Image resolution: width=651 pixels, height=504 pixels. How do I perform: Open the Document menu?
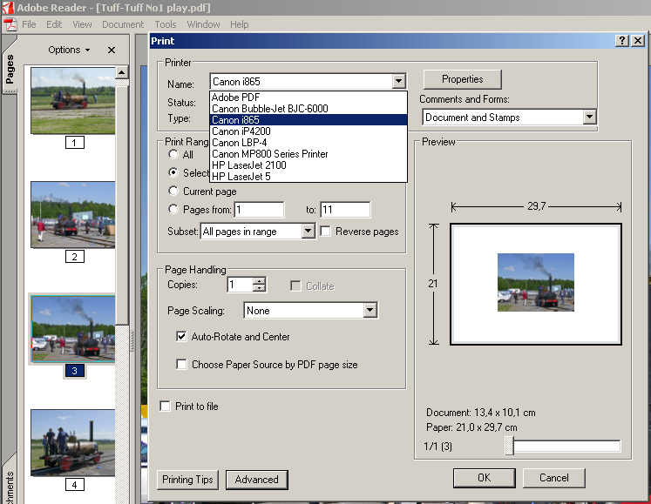coord(123,24)
